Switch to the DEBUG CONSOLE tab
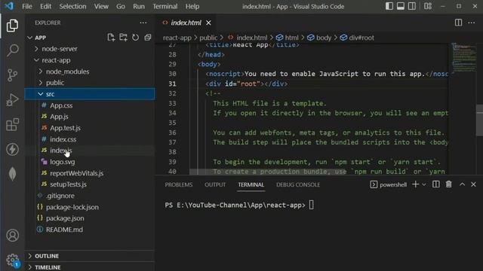This screenshot has width=483, height=271. [298, 184]
